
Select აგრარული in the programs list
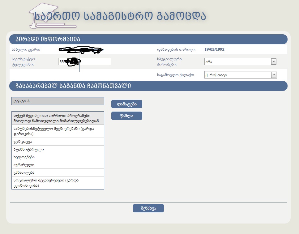pyautogui.click(x=58, y=165)
